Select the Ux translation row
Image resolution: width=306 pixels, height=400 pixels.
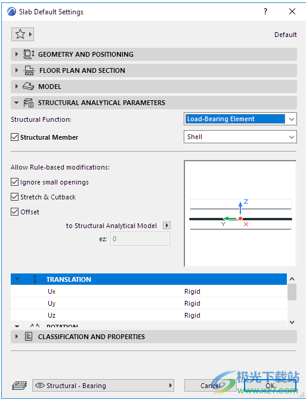tap(149, 291)
